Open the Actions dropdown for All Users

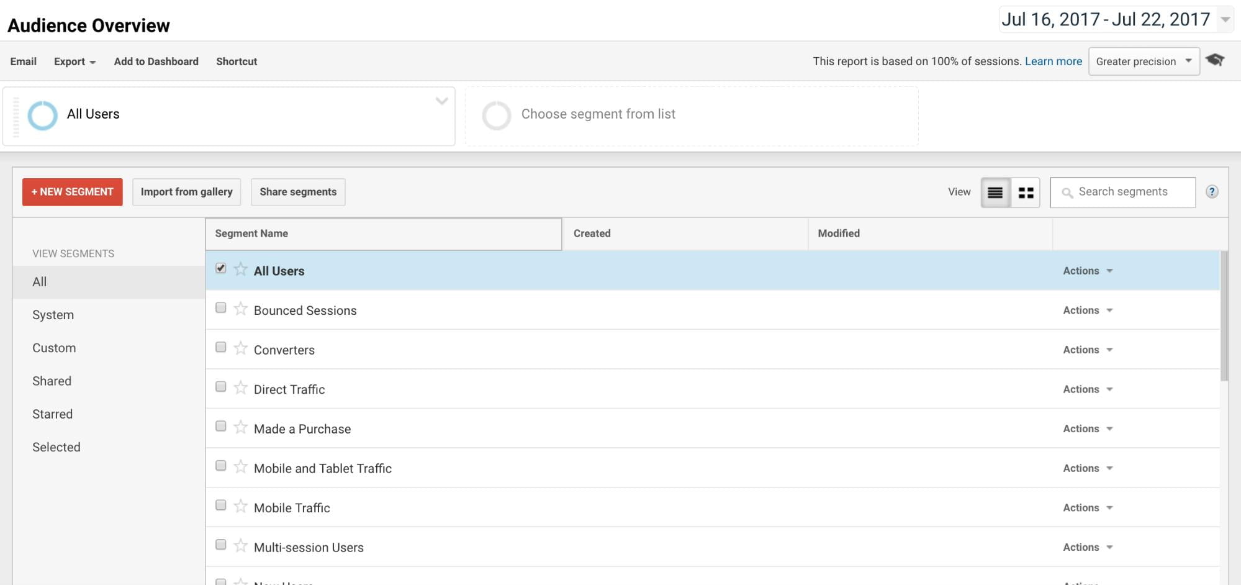(1087, 271)
